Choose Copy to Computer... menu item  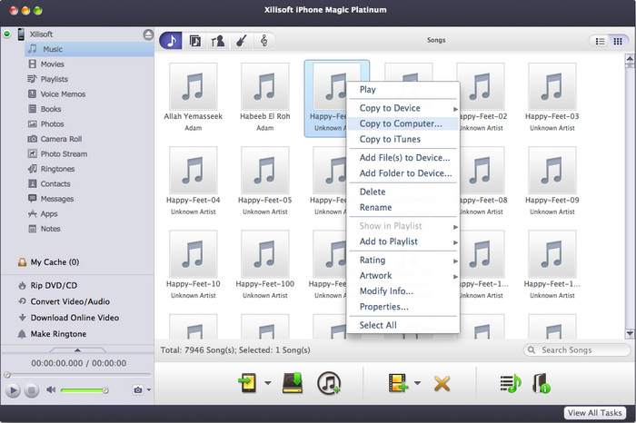click(x=402, y=123)
